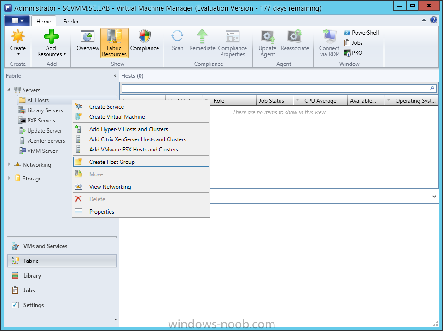Screen dimensions: 443x331
Task: Select the Fabric workspace button
Action: tap(62, 261)
